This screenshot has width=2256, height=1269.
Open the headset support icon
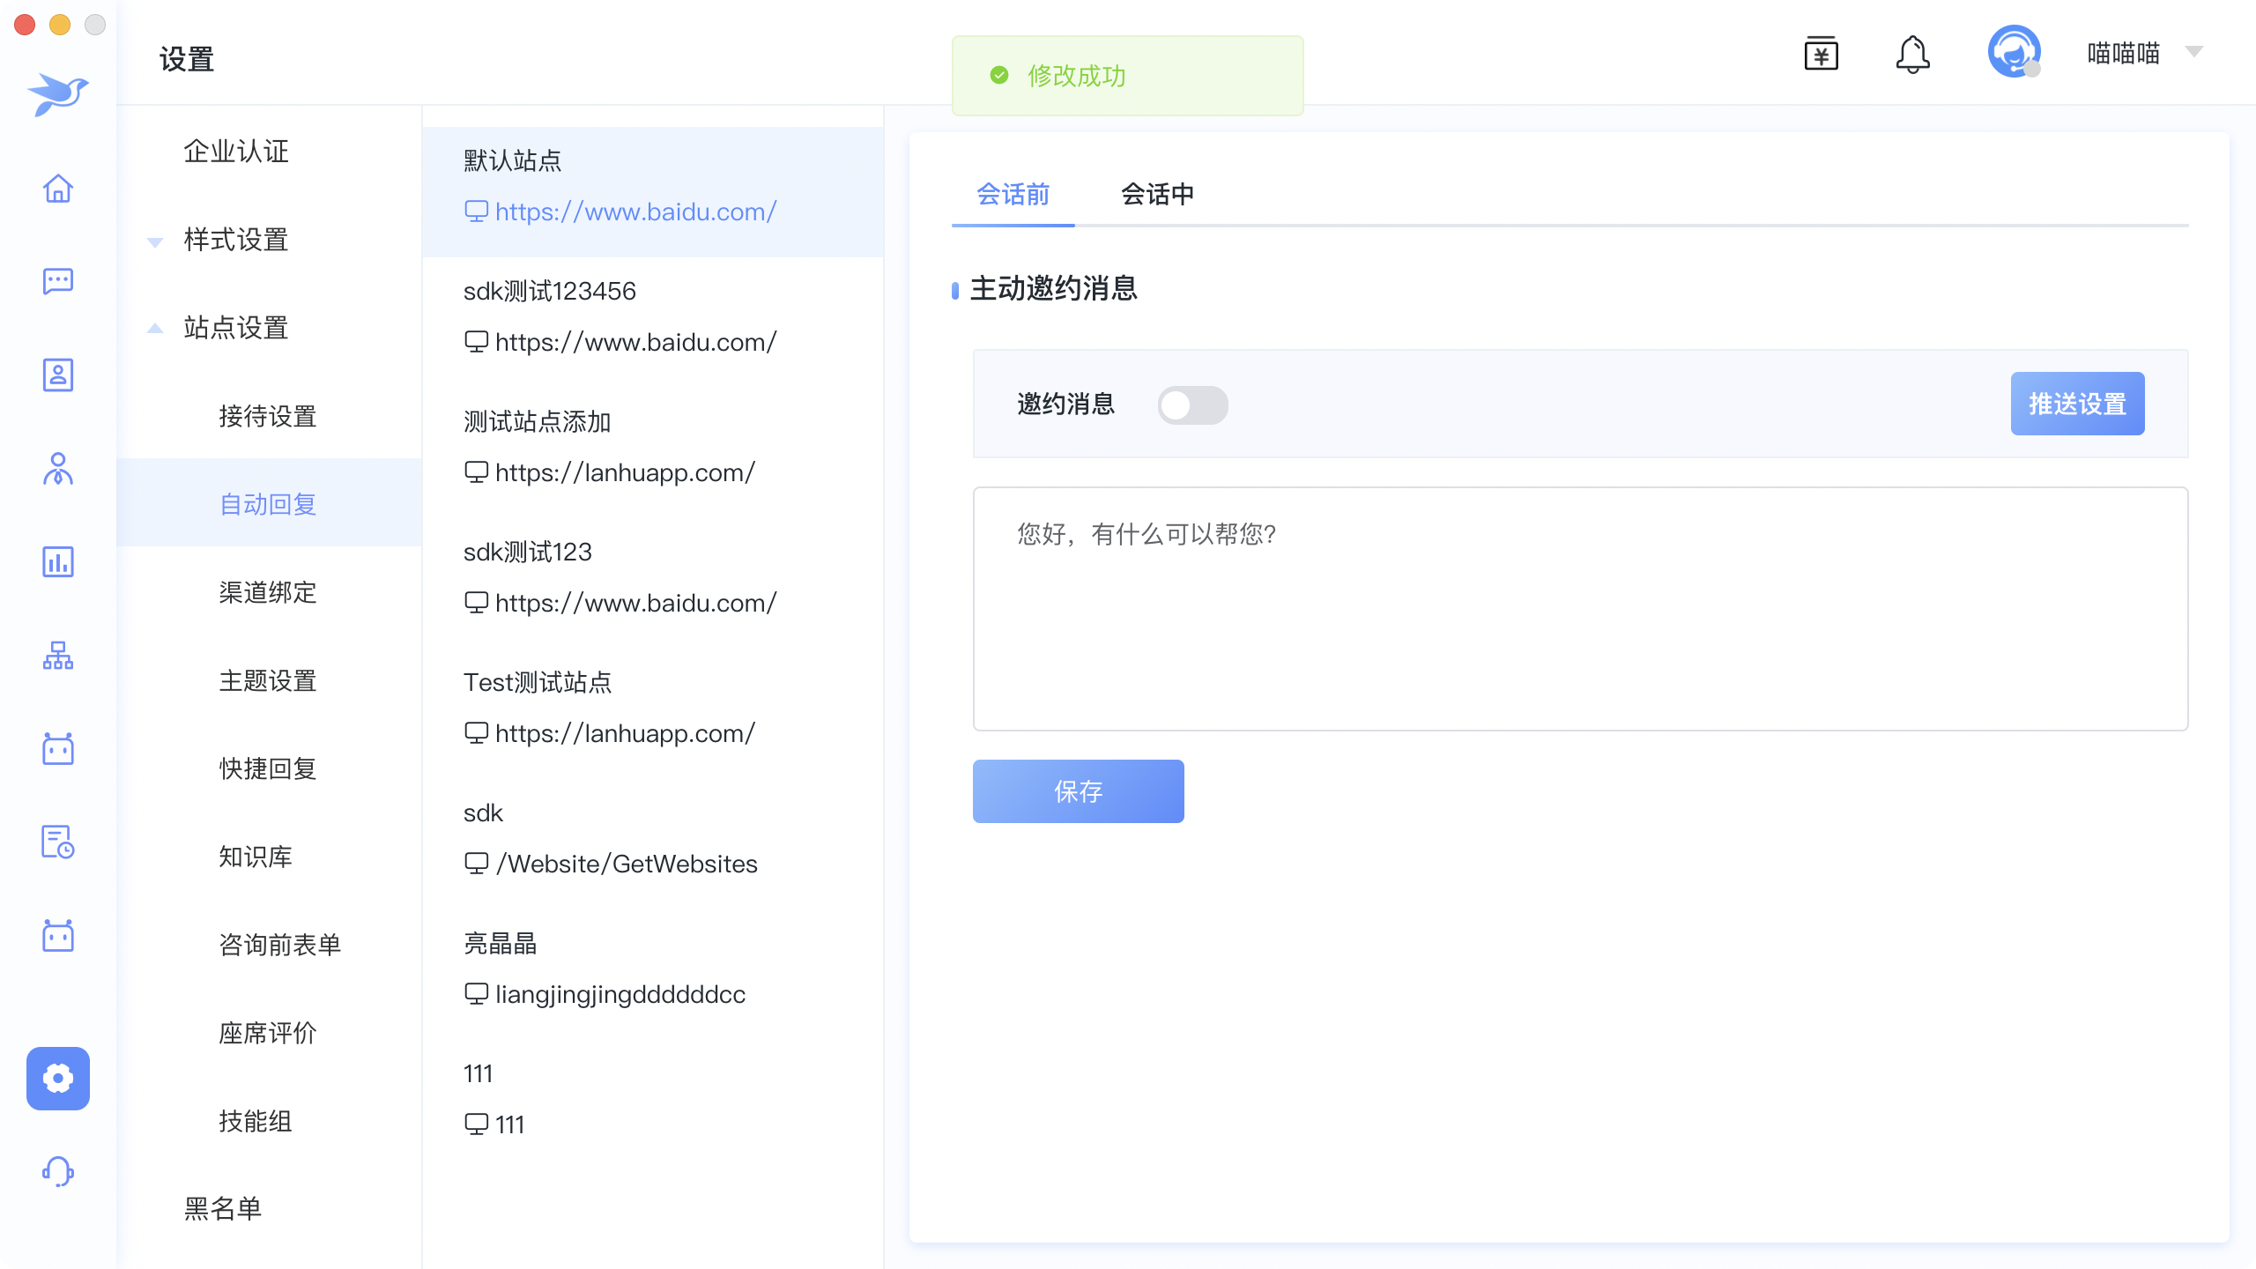[x=58, y=1171]
